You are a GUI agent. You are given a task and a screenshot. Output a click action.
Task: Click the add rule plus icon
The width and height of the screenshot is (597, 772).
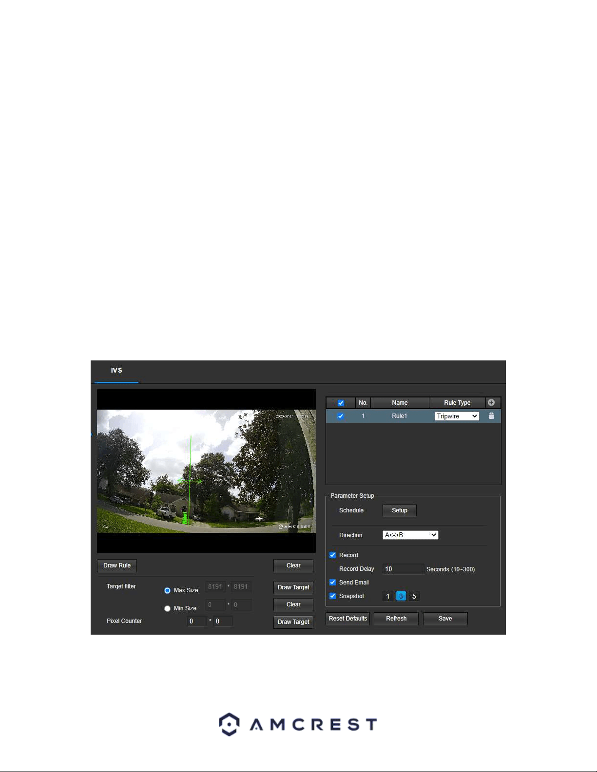pyautogui.click(x=491, y=403)
